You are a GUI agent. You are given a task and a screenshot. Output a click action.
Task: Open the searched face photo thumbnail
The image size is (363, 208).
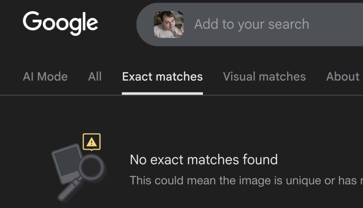[169, 24]
